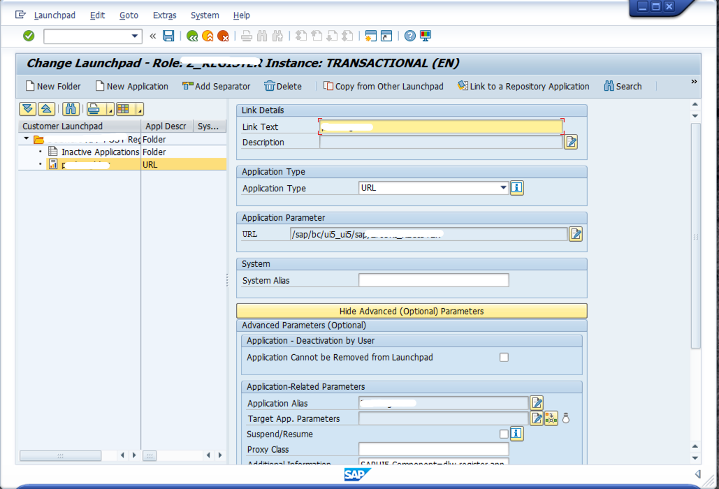This screenshot has width=719, height=489.
Task: Click the Target App. Parameters mapping icon
Action: click(551, 418)
